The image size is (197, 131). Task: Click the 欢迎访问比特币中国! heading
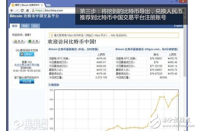point(72,42)
